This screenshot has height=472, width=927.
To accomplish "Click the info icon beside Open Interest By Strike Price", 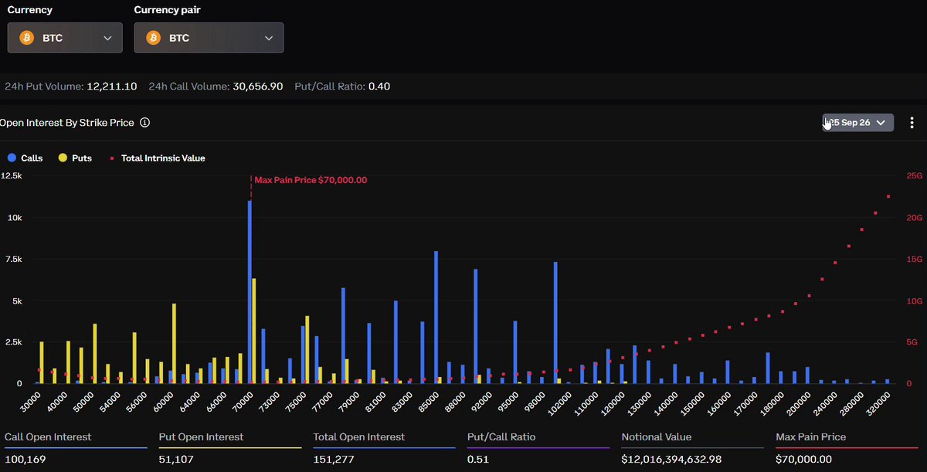I will pyautogui.click(x=144, y=123).
